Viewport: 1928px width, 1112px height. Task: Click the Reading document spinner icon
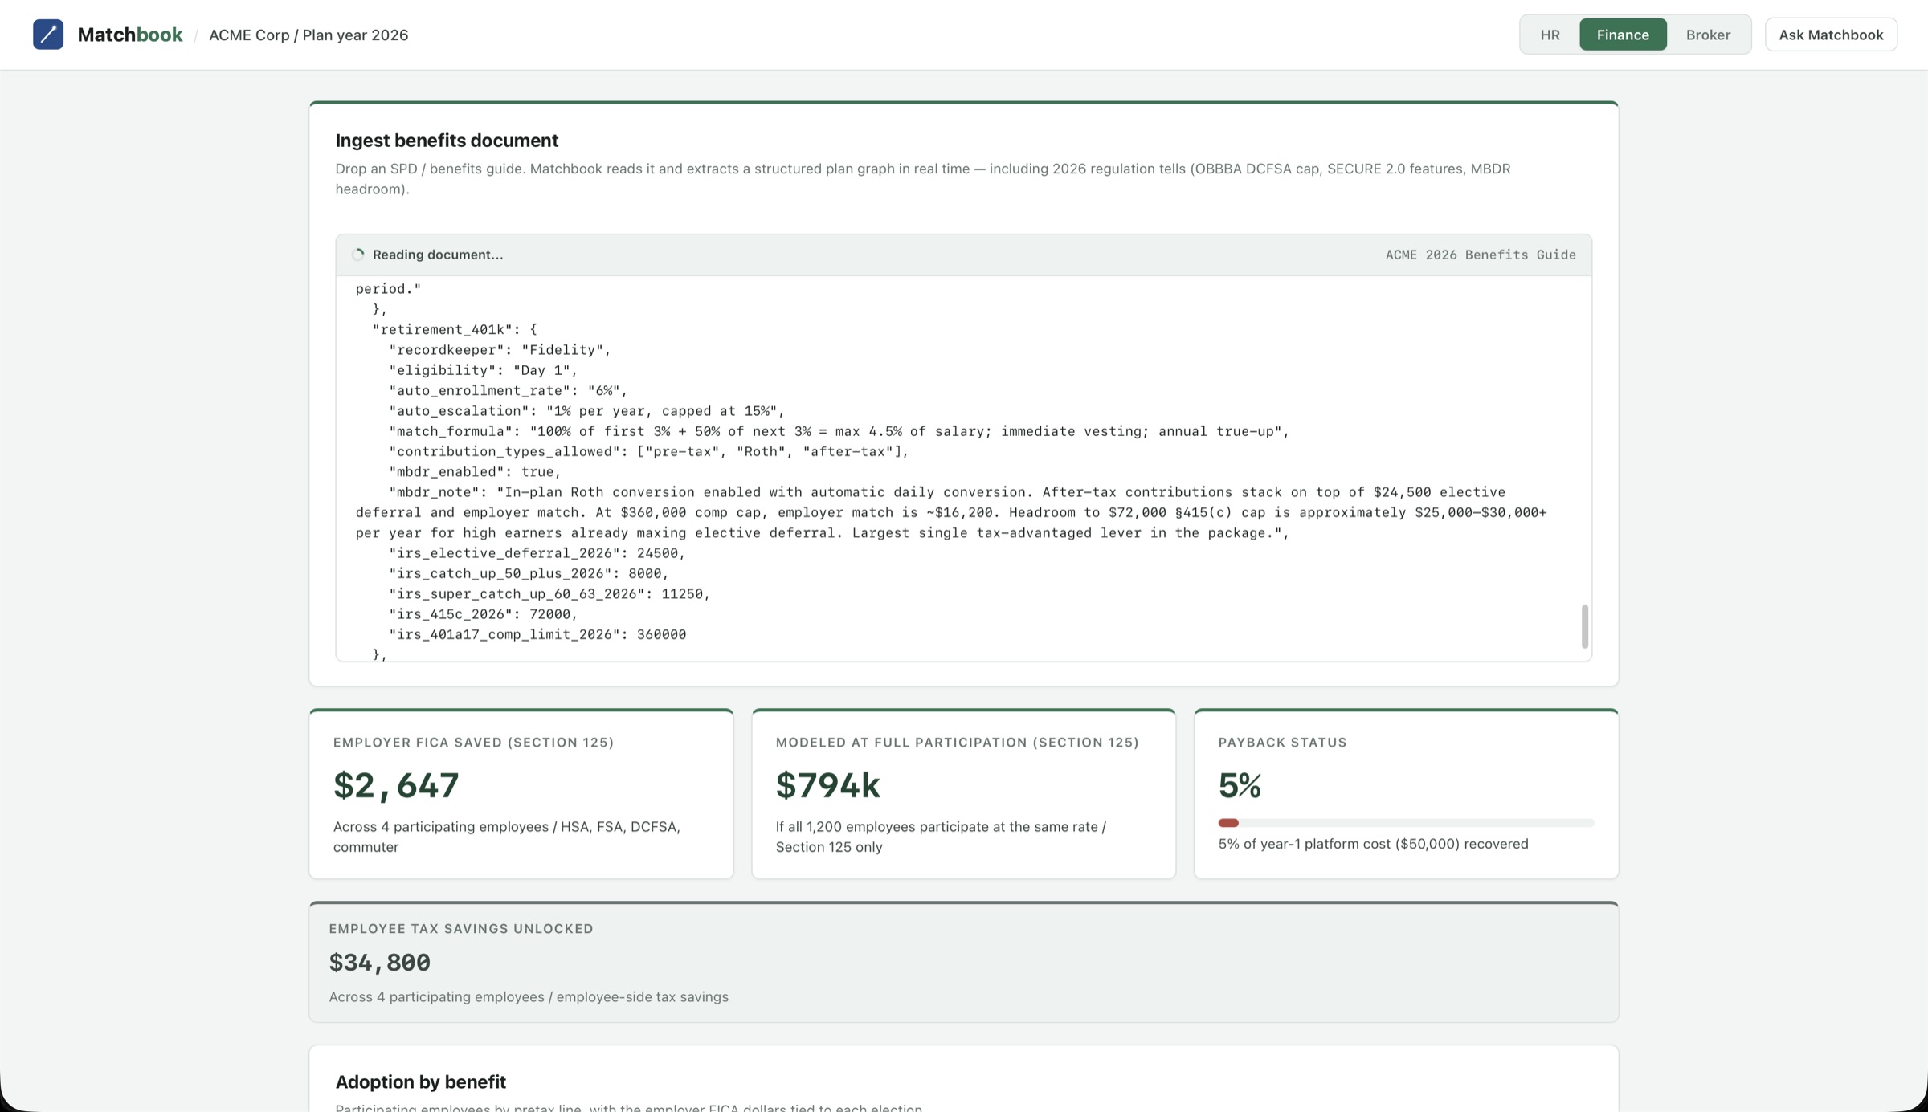pos(358,255)
